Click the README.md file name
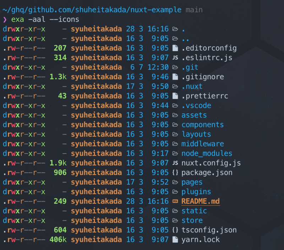The width and height of the screenshot is (284, 250). (201, 201)
